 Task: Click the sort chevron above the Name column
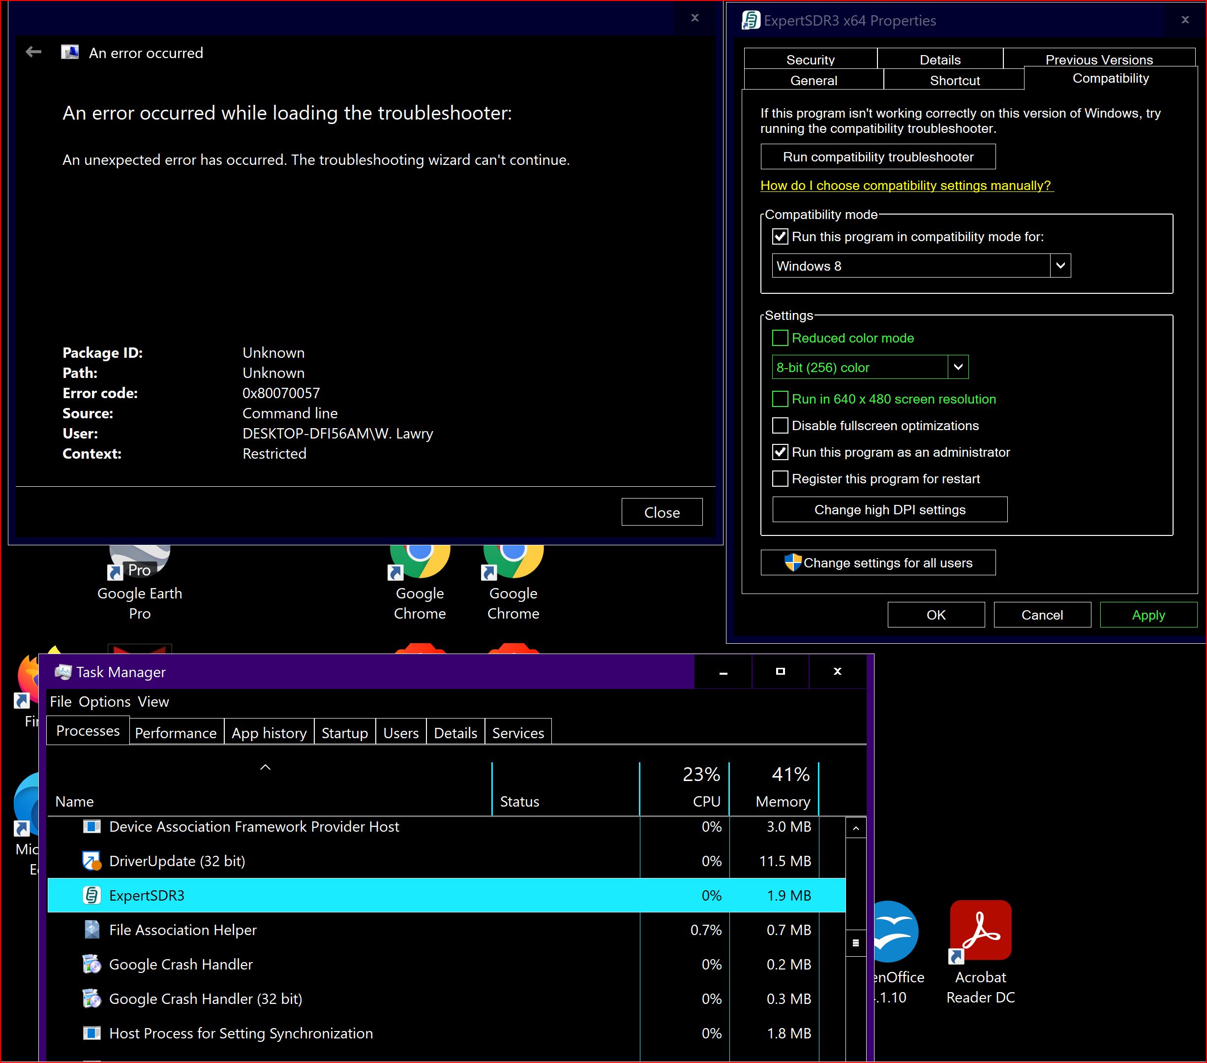tap(265, 767)
